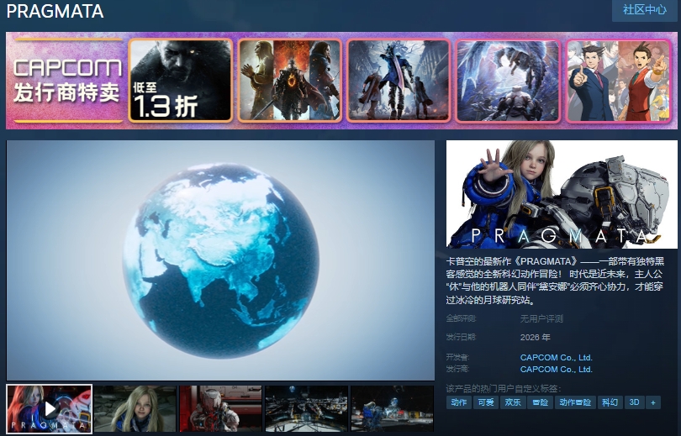Image resolution: width=681 pixels, height=436 pixels.
Task: Open the Devil May Cry banner tile
Action: point(399,81)
